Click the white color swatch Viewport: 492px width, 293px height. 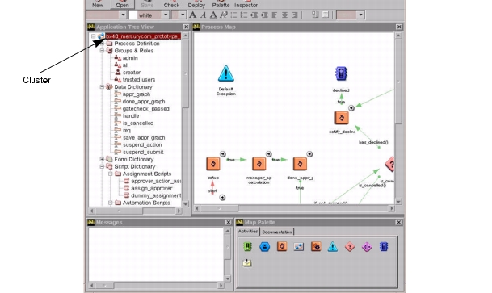(x=133, y=15)
